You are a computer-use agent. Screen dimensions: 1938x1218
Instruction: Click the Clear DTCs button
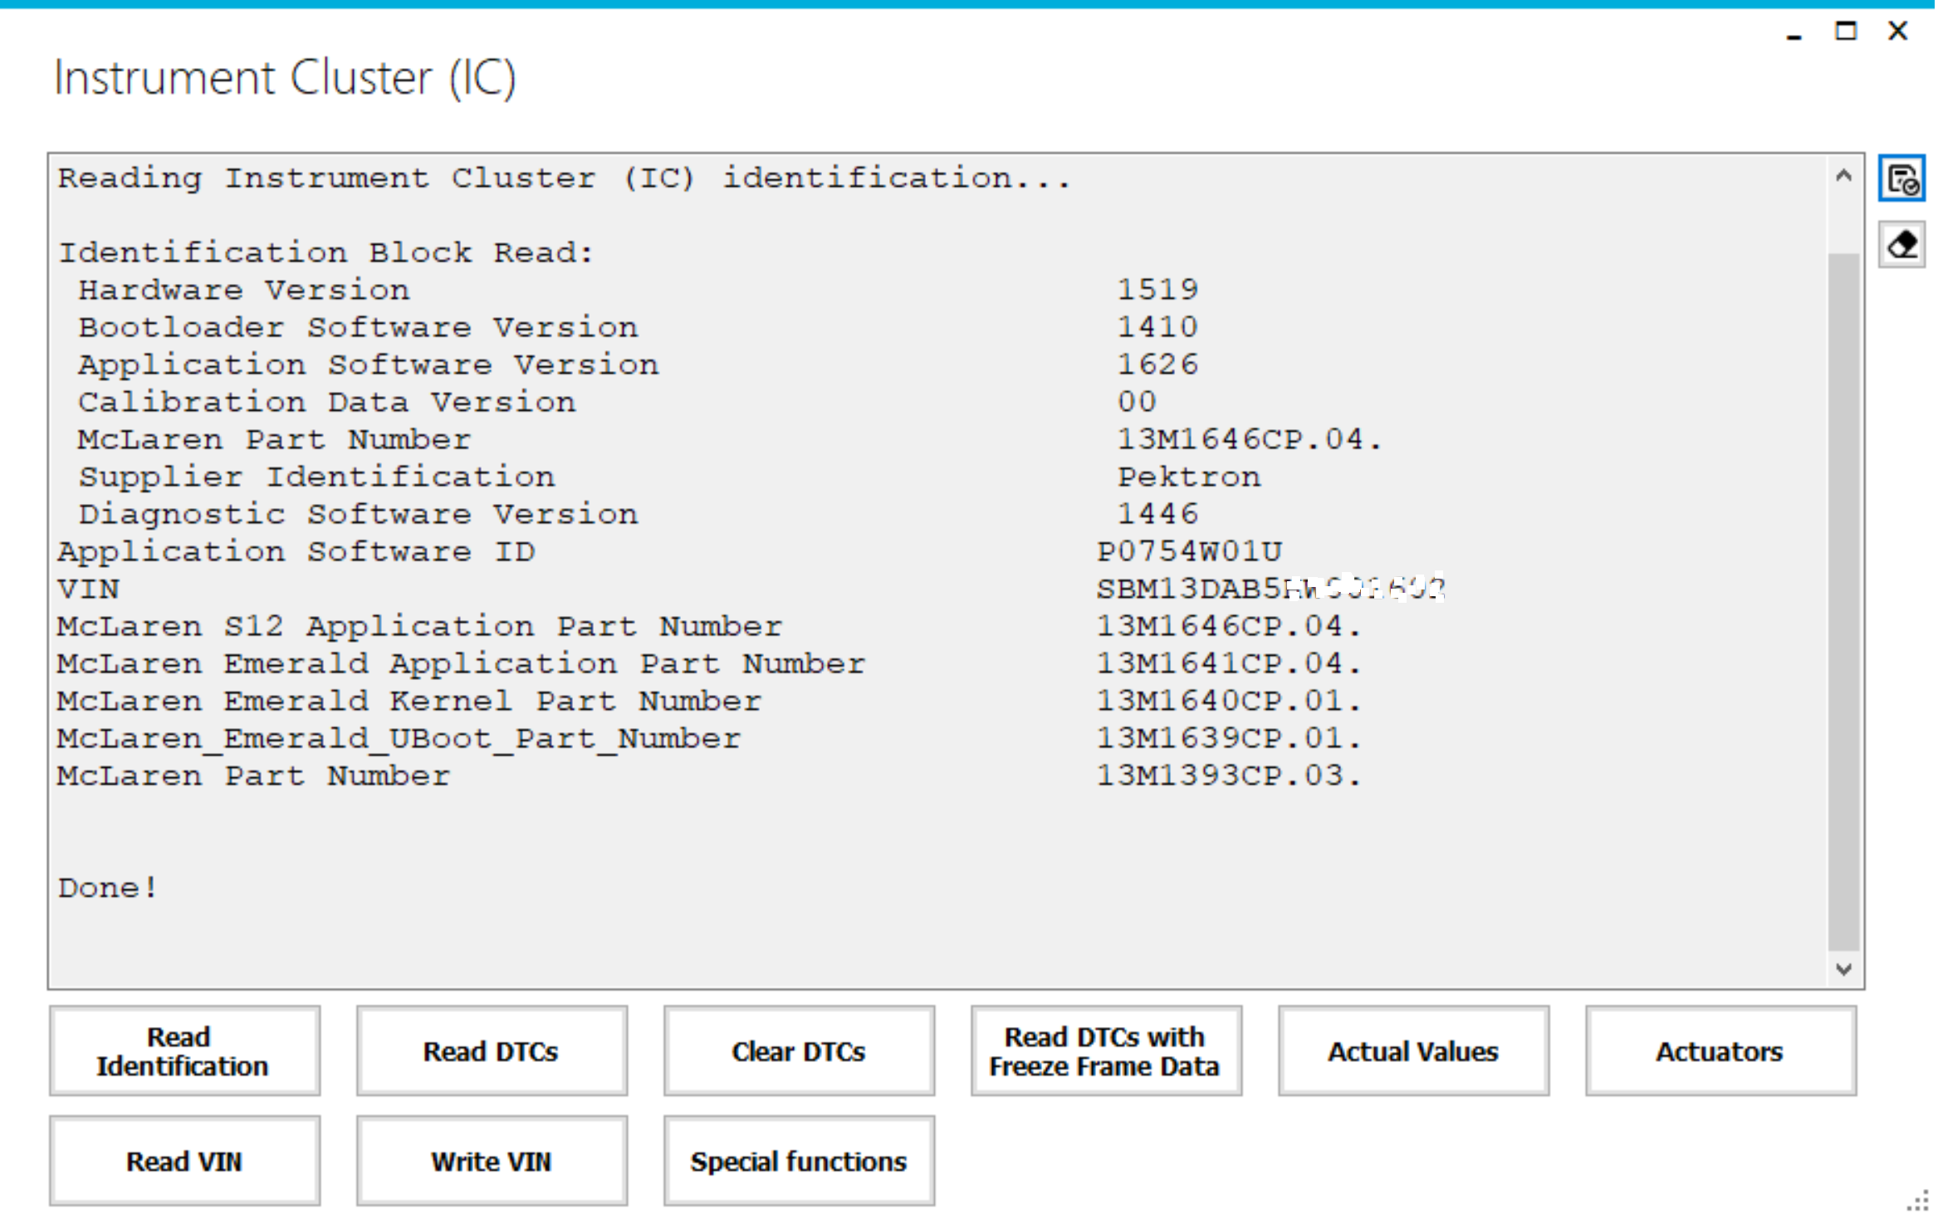(799, 1052)
